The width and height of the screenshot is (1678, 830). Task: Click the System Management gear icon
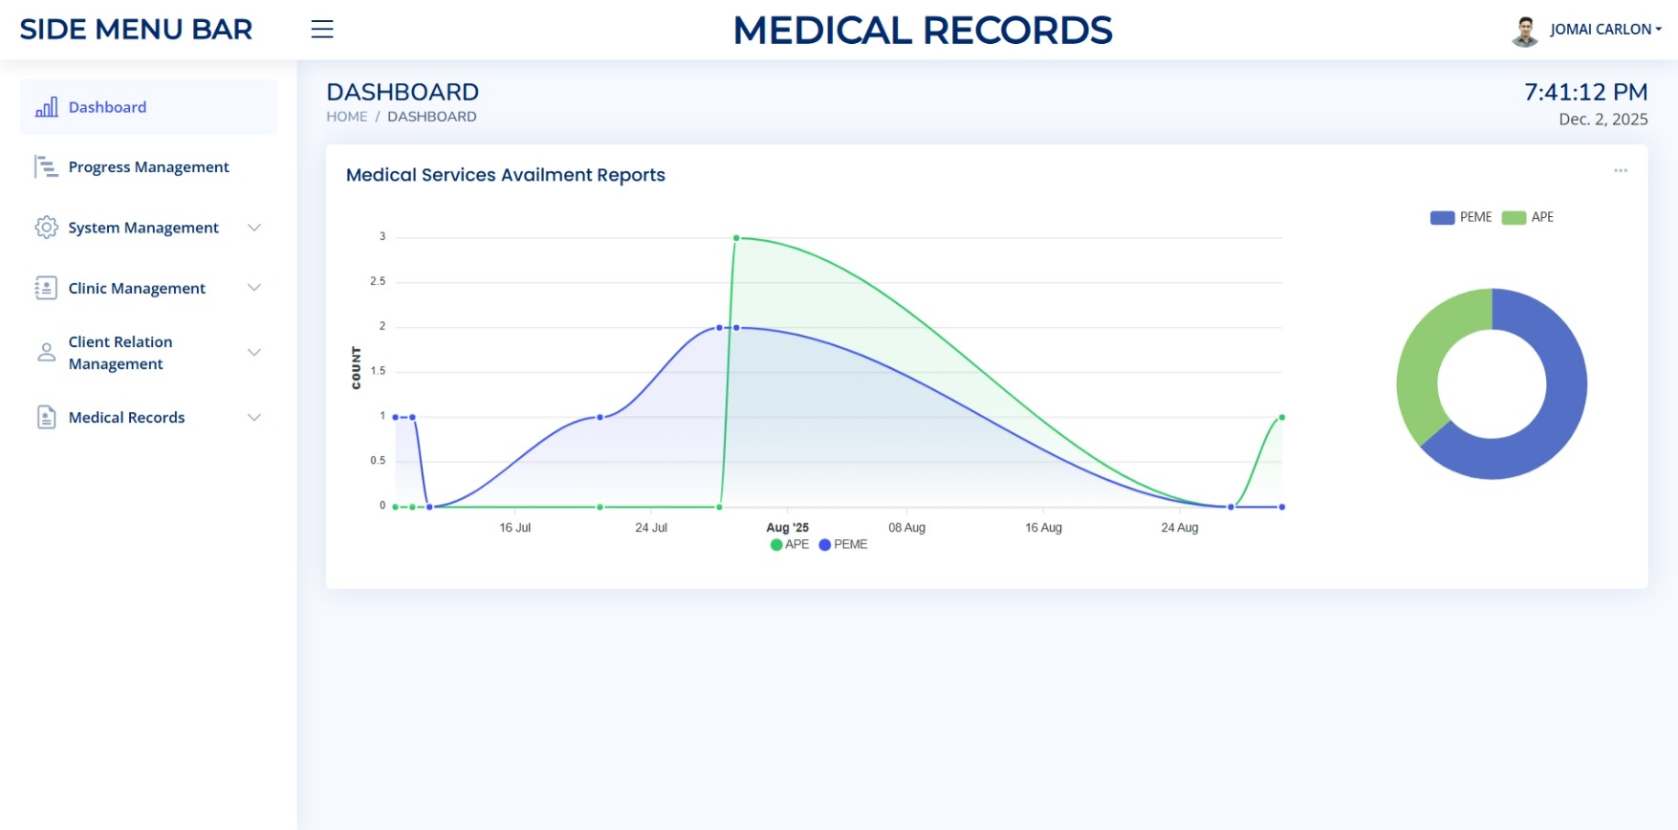(46, 228)
